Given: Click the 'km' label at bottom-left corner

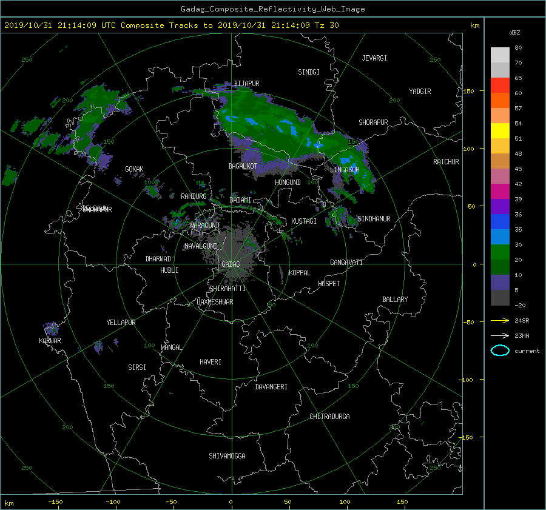Looking at the screenshot, I should (x=8, y=503).
